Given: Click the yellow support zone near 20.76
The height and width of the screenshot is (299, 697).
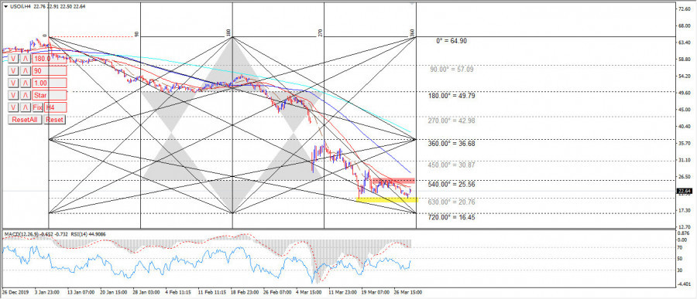Looking at the screenshot, I should click(387, 200).
